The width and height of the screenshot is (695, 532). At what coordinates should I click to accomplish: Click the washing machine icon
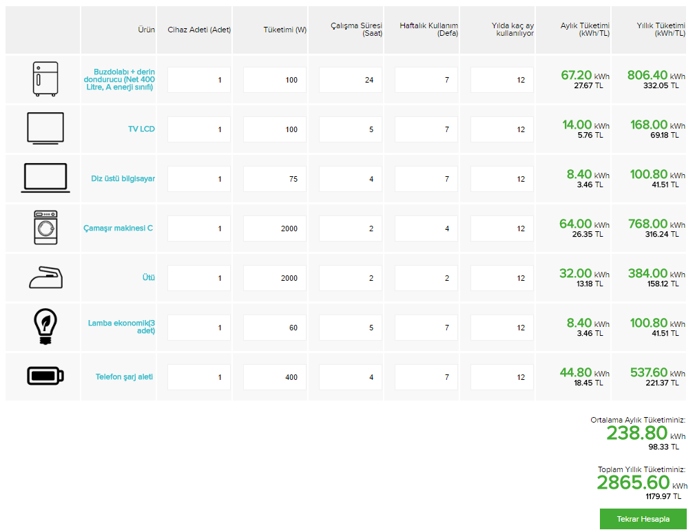[x=45, y=228]
